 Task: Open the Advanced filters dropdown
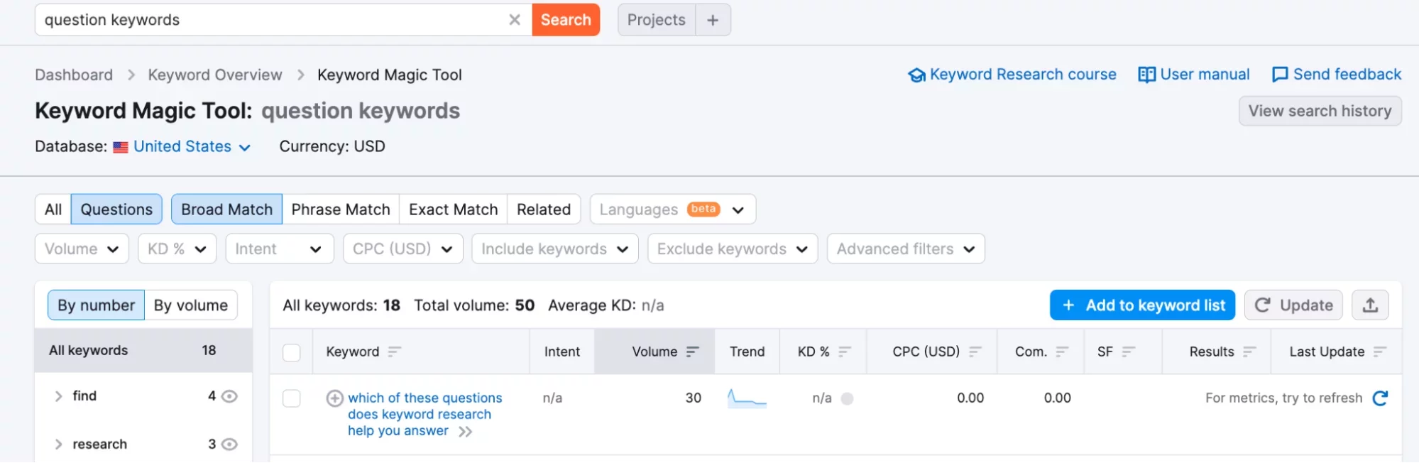point(906,249)
